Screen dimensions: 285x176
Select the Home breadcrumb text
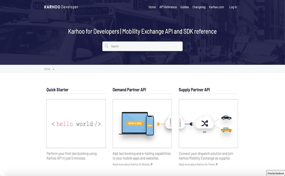47,69
